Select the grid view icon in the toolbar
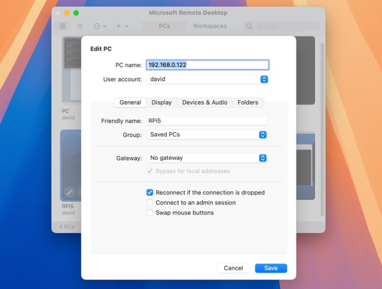The height and width of the screenshot is (289, 382). click(63, 26)
